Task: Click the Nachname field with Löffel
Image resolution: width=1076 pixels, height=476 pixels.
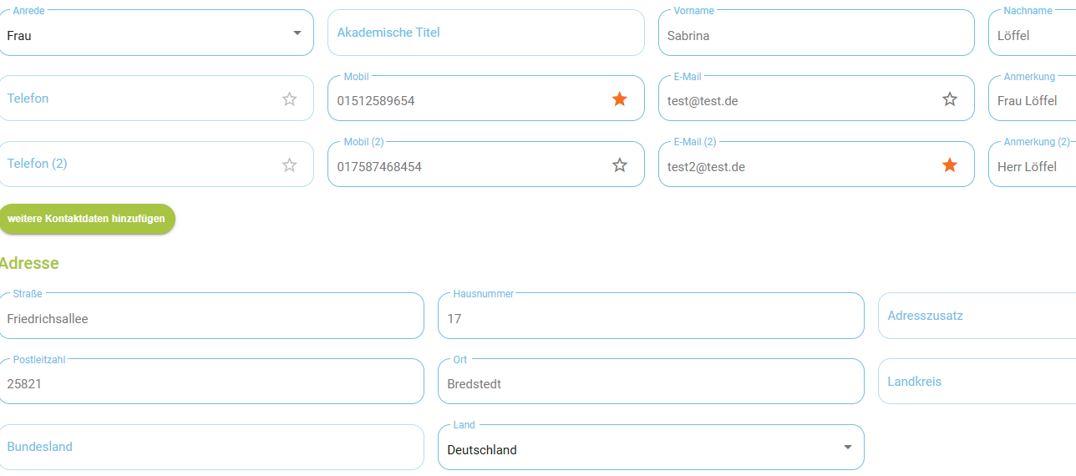Action: click(1032, 33)
